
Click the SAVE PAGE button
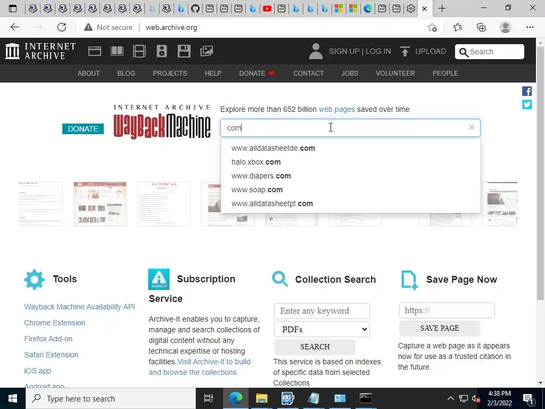click(440, 328)
